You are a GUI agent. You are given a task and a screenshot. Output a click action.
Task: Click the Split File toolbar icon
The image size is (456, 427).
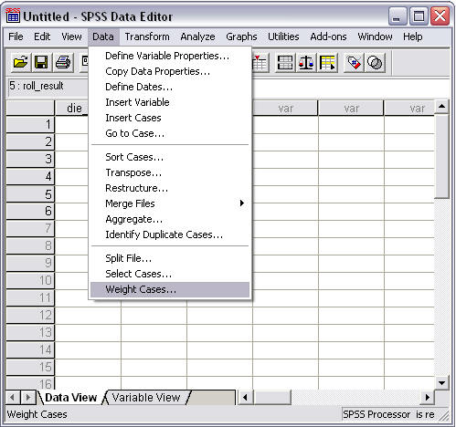pyautogui.click(x=285, y=63)
